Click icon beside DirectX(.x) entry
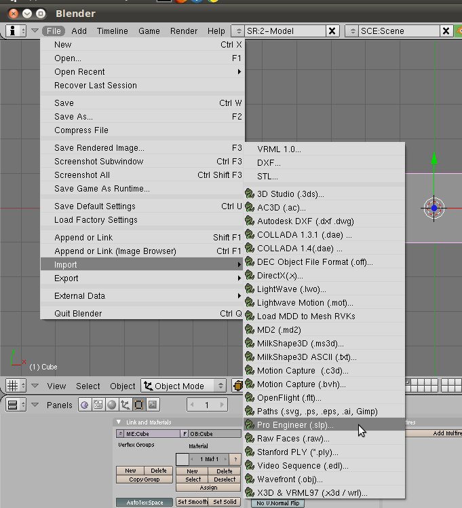The image size is (462, 508). [x=250, y=275]
